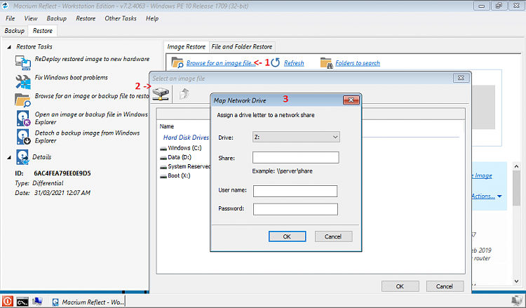Screen dimensions: 526x308
Task: Click the Hard Disk Drives group heading
Action: 186,138
